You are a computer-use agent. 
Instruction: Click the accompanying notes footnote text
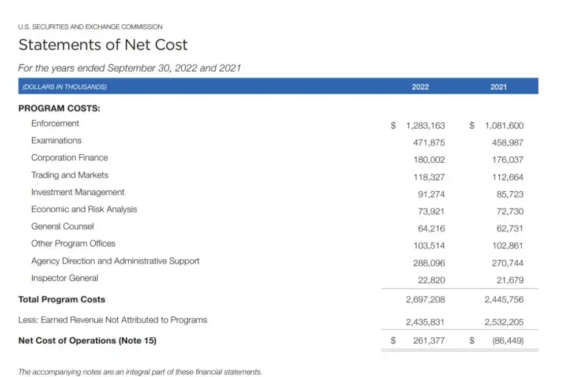[140, 372]
